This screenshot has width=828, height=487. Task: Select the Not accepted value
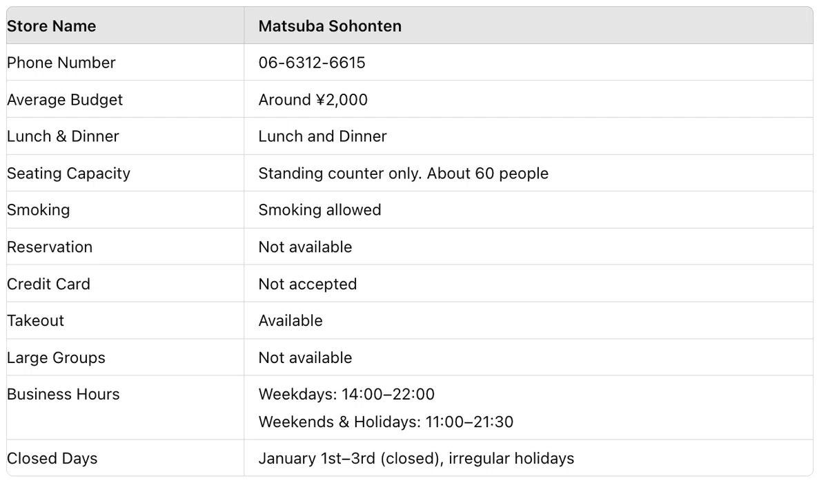(x=308, y=284)
